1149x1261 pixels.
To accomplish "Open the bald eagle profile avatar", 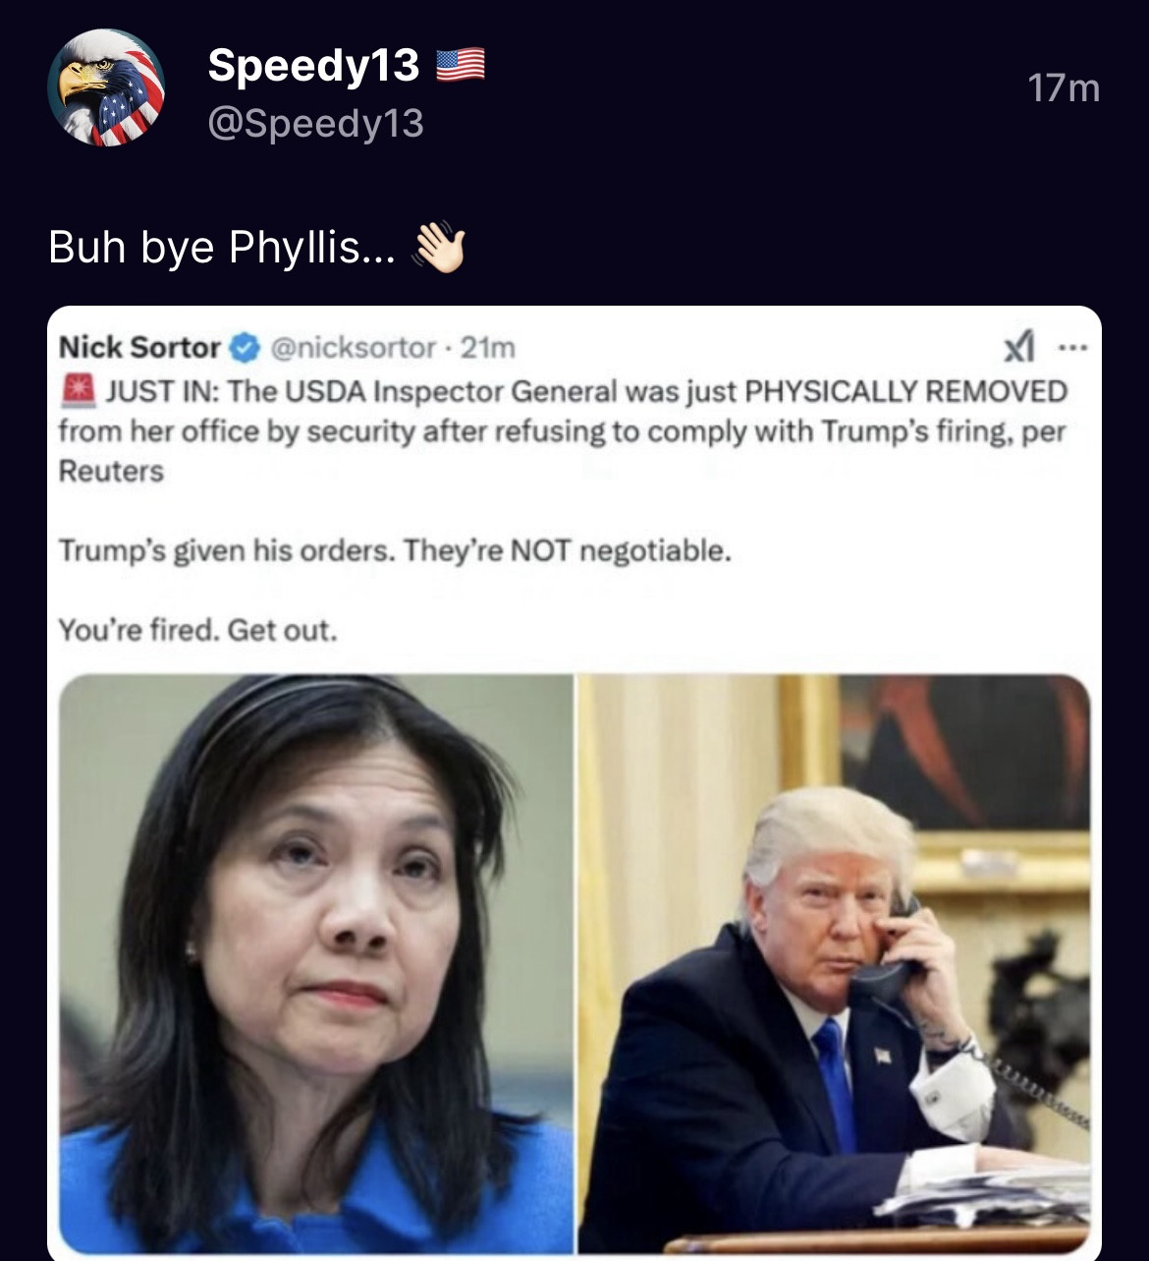I will pos(106,87).
